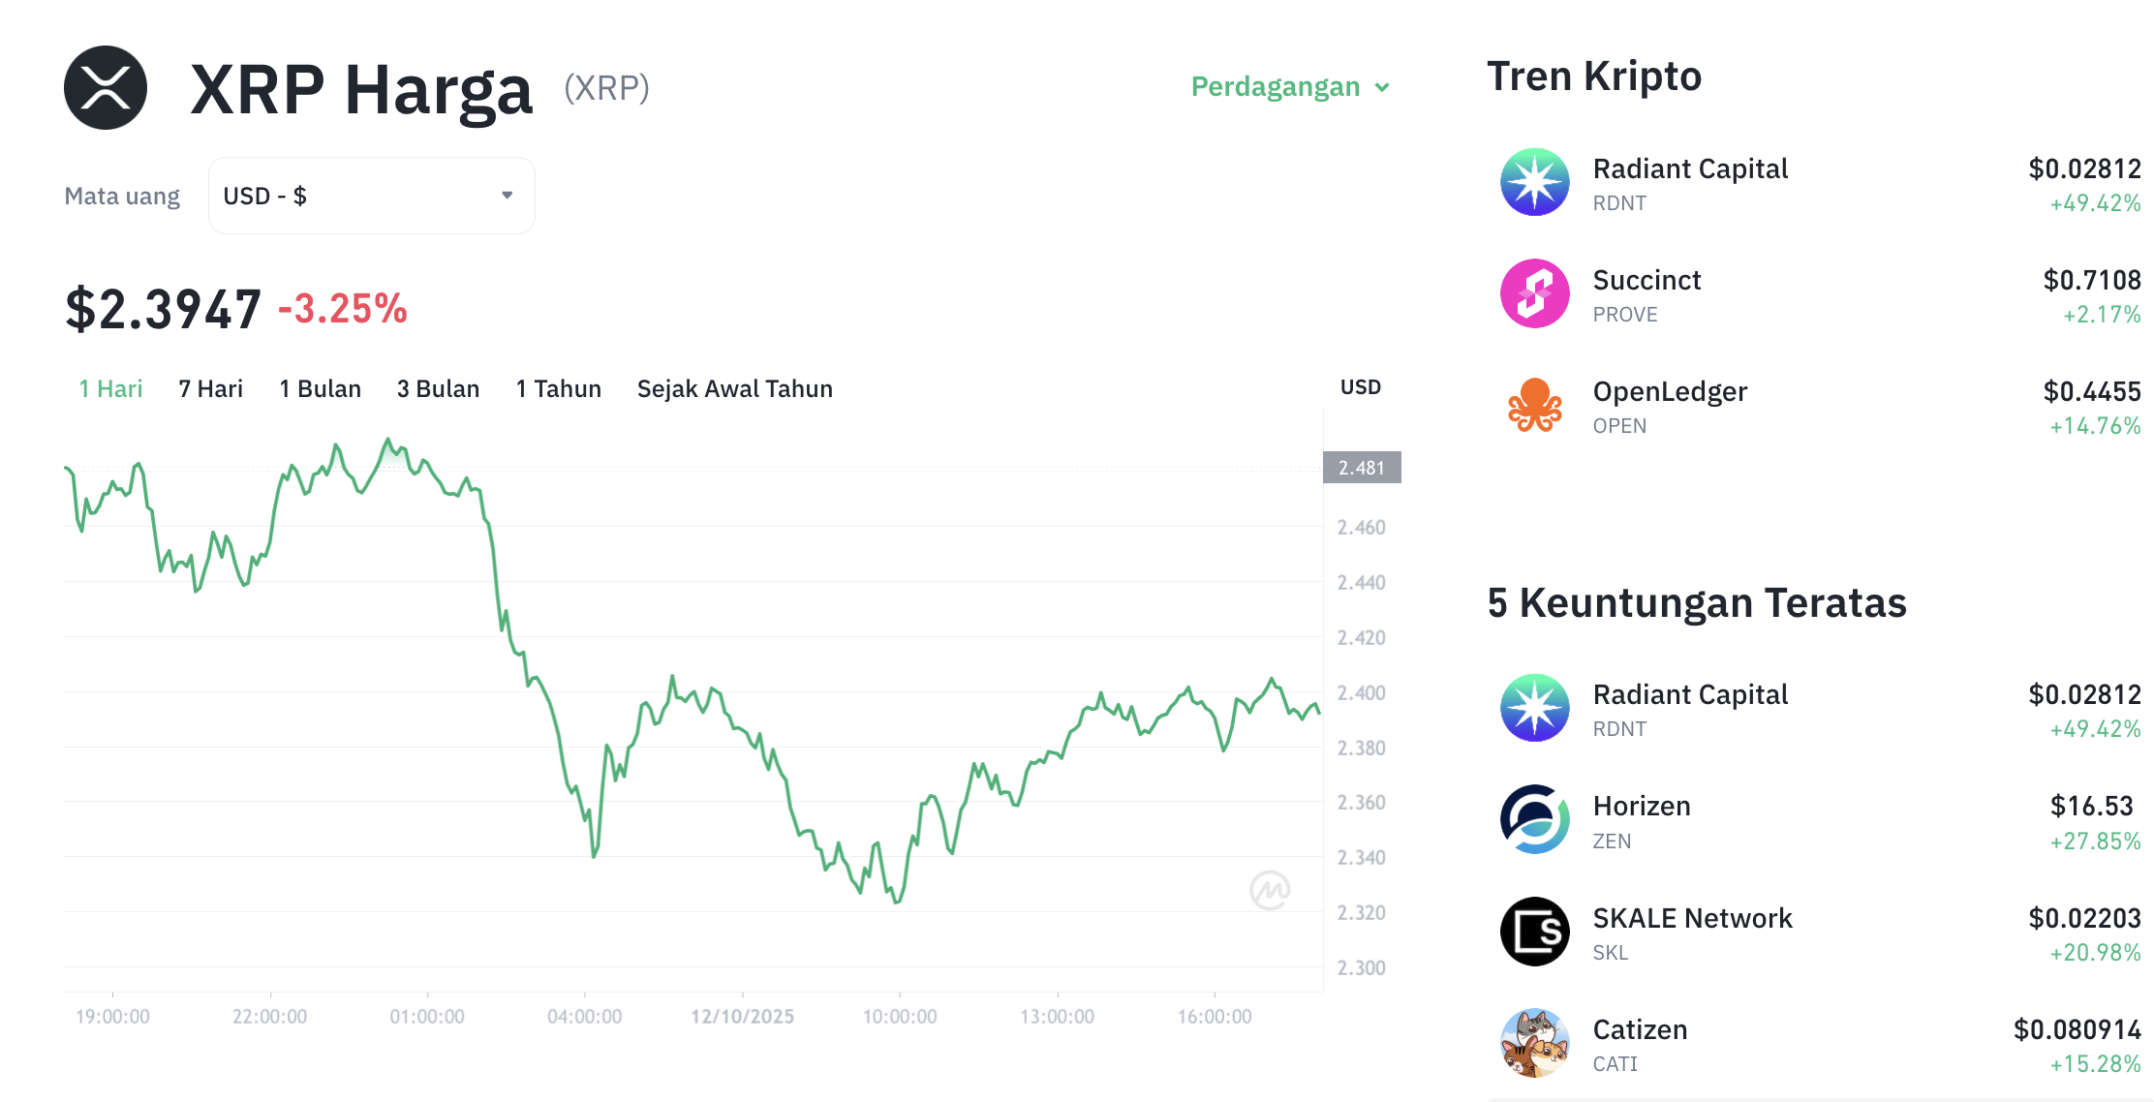2154x1102 pixels.
Task: Choose Sejak Awal Tahun range
Action: 734,389
